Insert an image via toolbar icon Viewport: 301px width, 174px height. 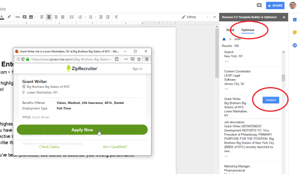(x=31, y=17)
